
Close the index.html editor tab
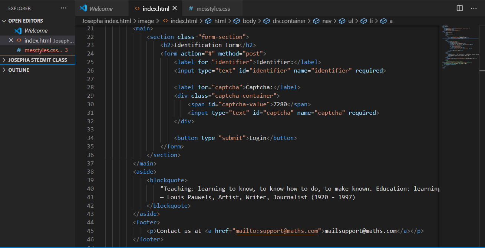click(175, 8)
